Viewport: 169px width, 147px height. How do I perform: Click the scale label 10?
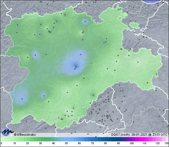[x=15, y=143]
